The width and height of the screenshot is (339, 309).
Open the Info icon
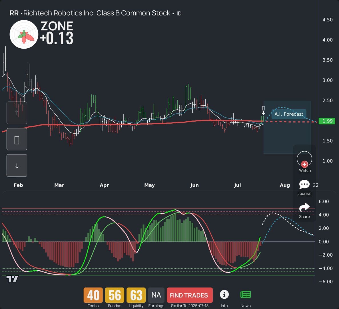224,294
